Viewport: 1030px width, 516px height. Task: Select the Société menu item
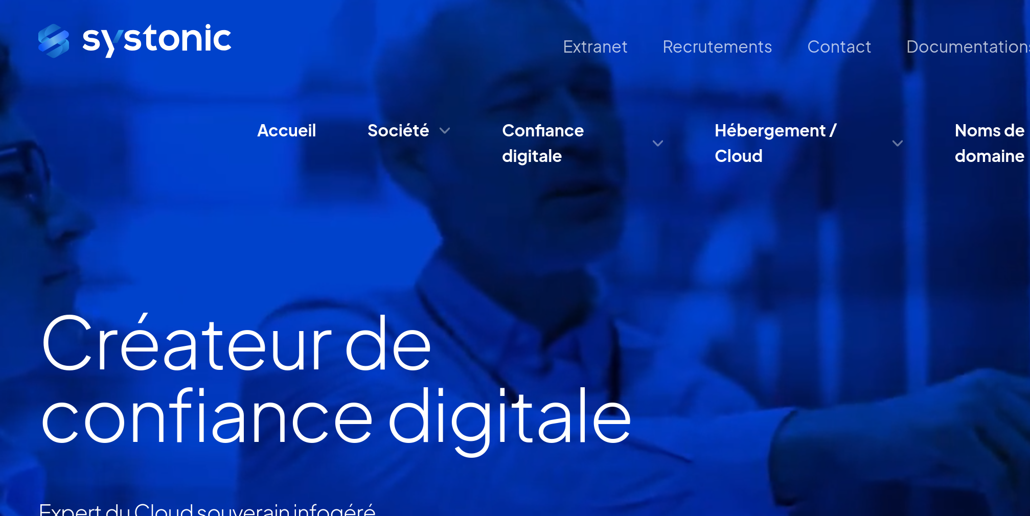pyautogui.click(x=398, y=130)
